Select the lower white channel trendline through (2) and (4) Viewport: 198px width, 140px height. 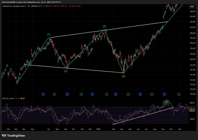(x=75, y=69)
